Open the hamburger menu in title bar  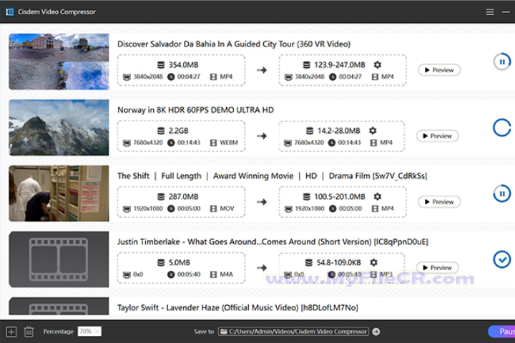pyautogui.click(x=490, y=12)
